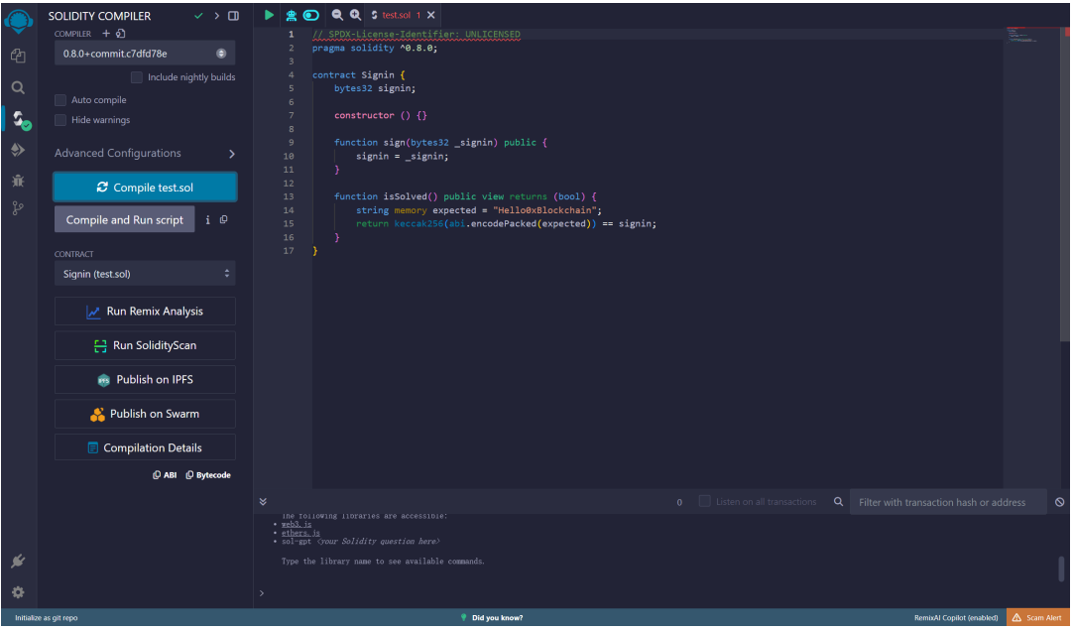Click Initialize as git repo in status bar
1074x631 pixels.
coord(46,618)
